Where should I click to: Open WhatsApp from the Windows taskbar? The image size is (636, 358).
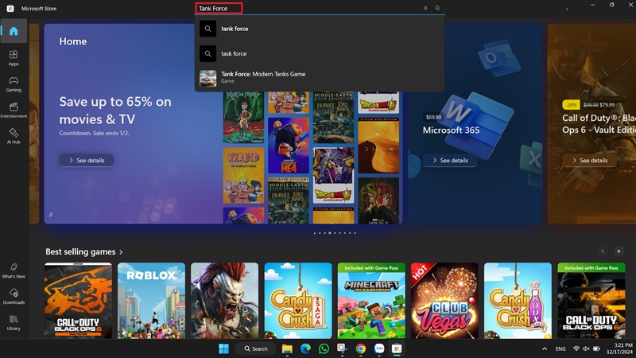pyautogui.click(x=324, y=349)
